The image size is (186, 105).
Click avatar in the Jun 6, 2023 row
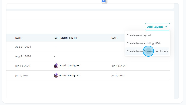(56, 75)
